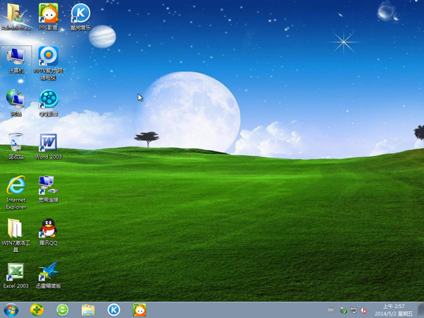Select the 酷狗音乐 desktop shortcut
This screenshot has height=318, width=424.
[x=81, y=16]
